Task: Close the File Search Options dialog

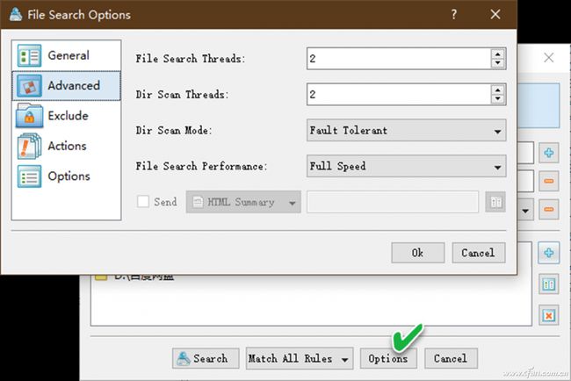Action: click(x=495, y=15)
